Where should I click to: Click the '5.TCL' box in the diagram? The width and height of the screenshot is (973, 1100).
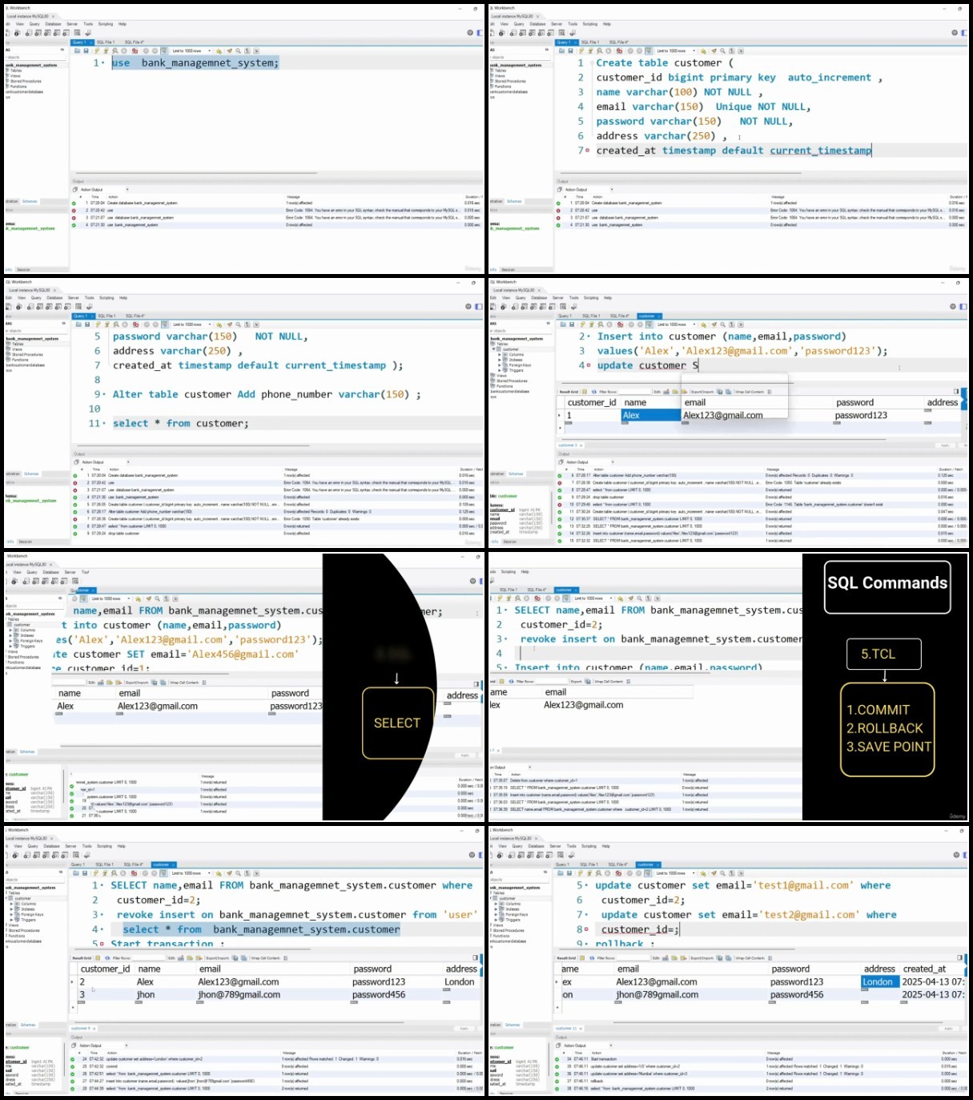(878, 655)
